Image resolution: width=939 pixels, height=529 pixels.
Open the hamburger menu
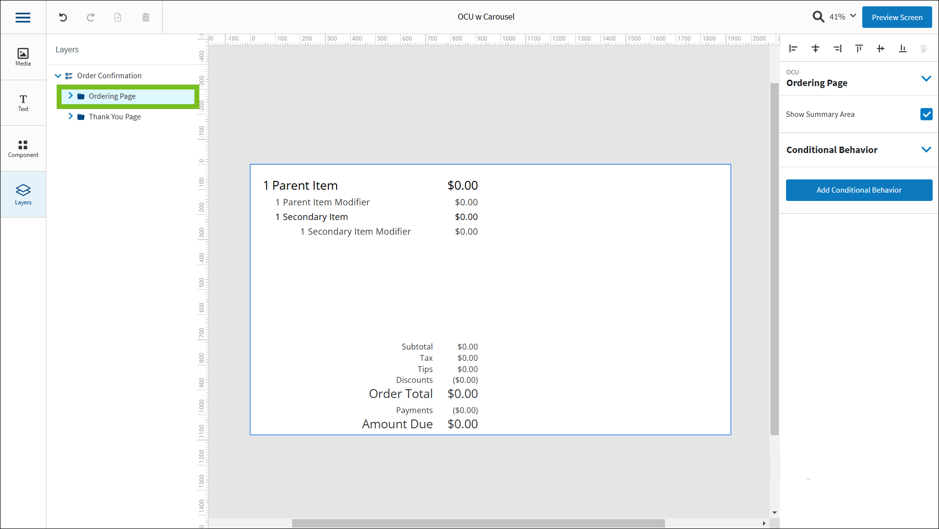pos(22,17)
